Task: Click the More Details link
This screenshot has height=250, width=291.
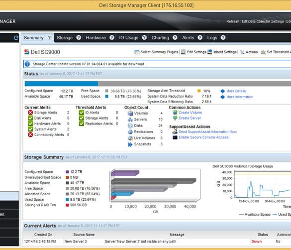Action: 236,91
